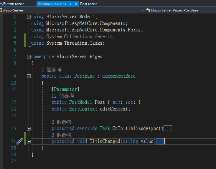Click 'ComponentBase' base class name
The image size is (216, 169).
pos(119,76)
